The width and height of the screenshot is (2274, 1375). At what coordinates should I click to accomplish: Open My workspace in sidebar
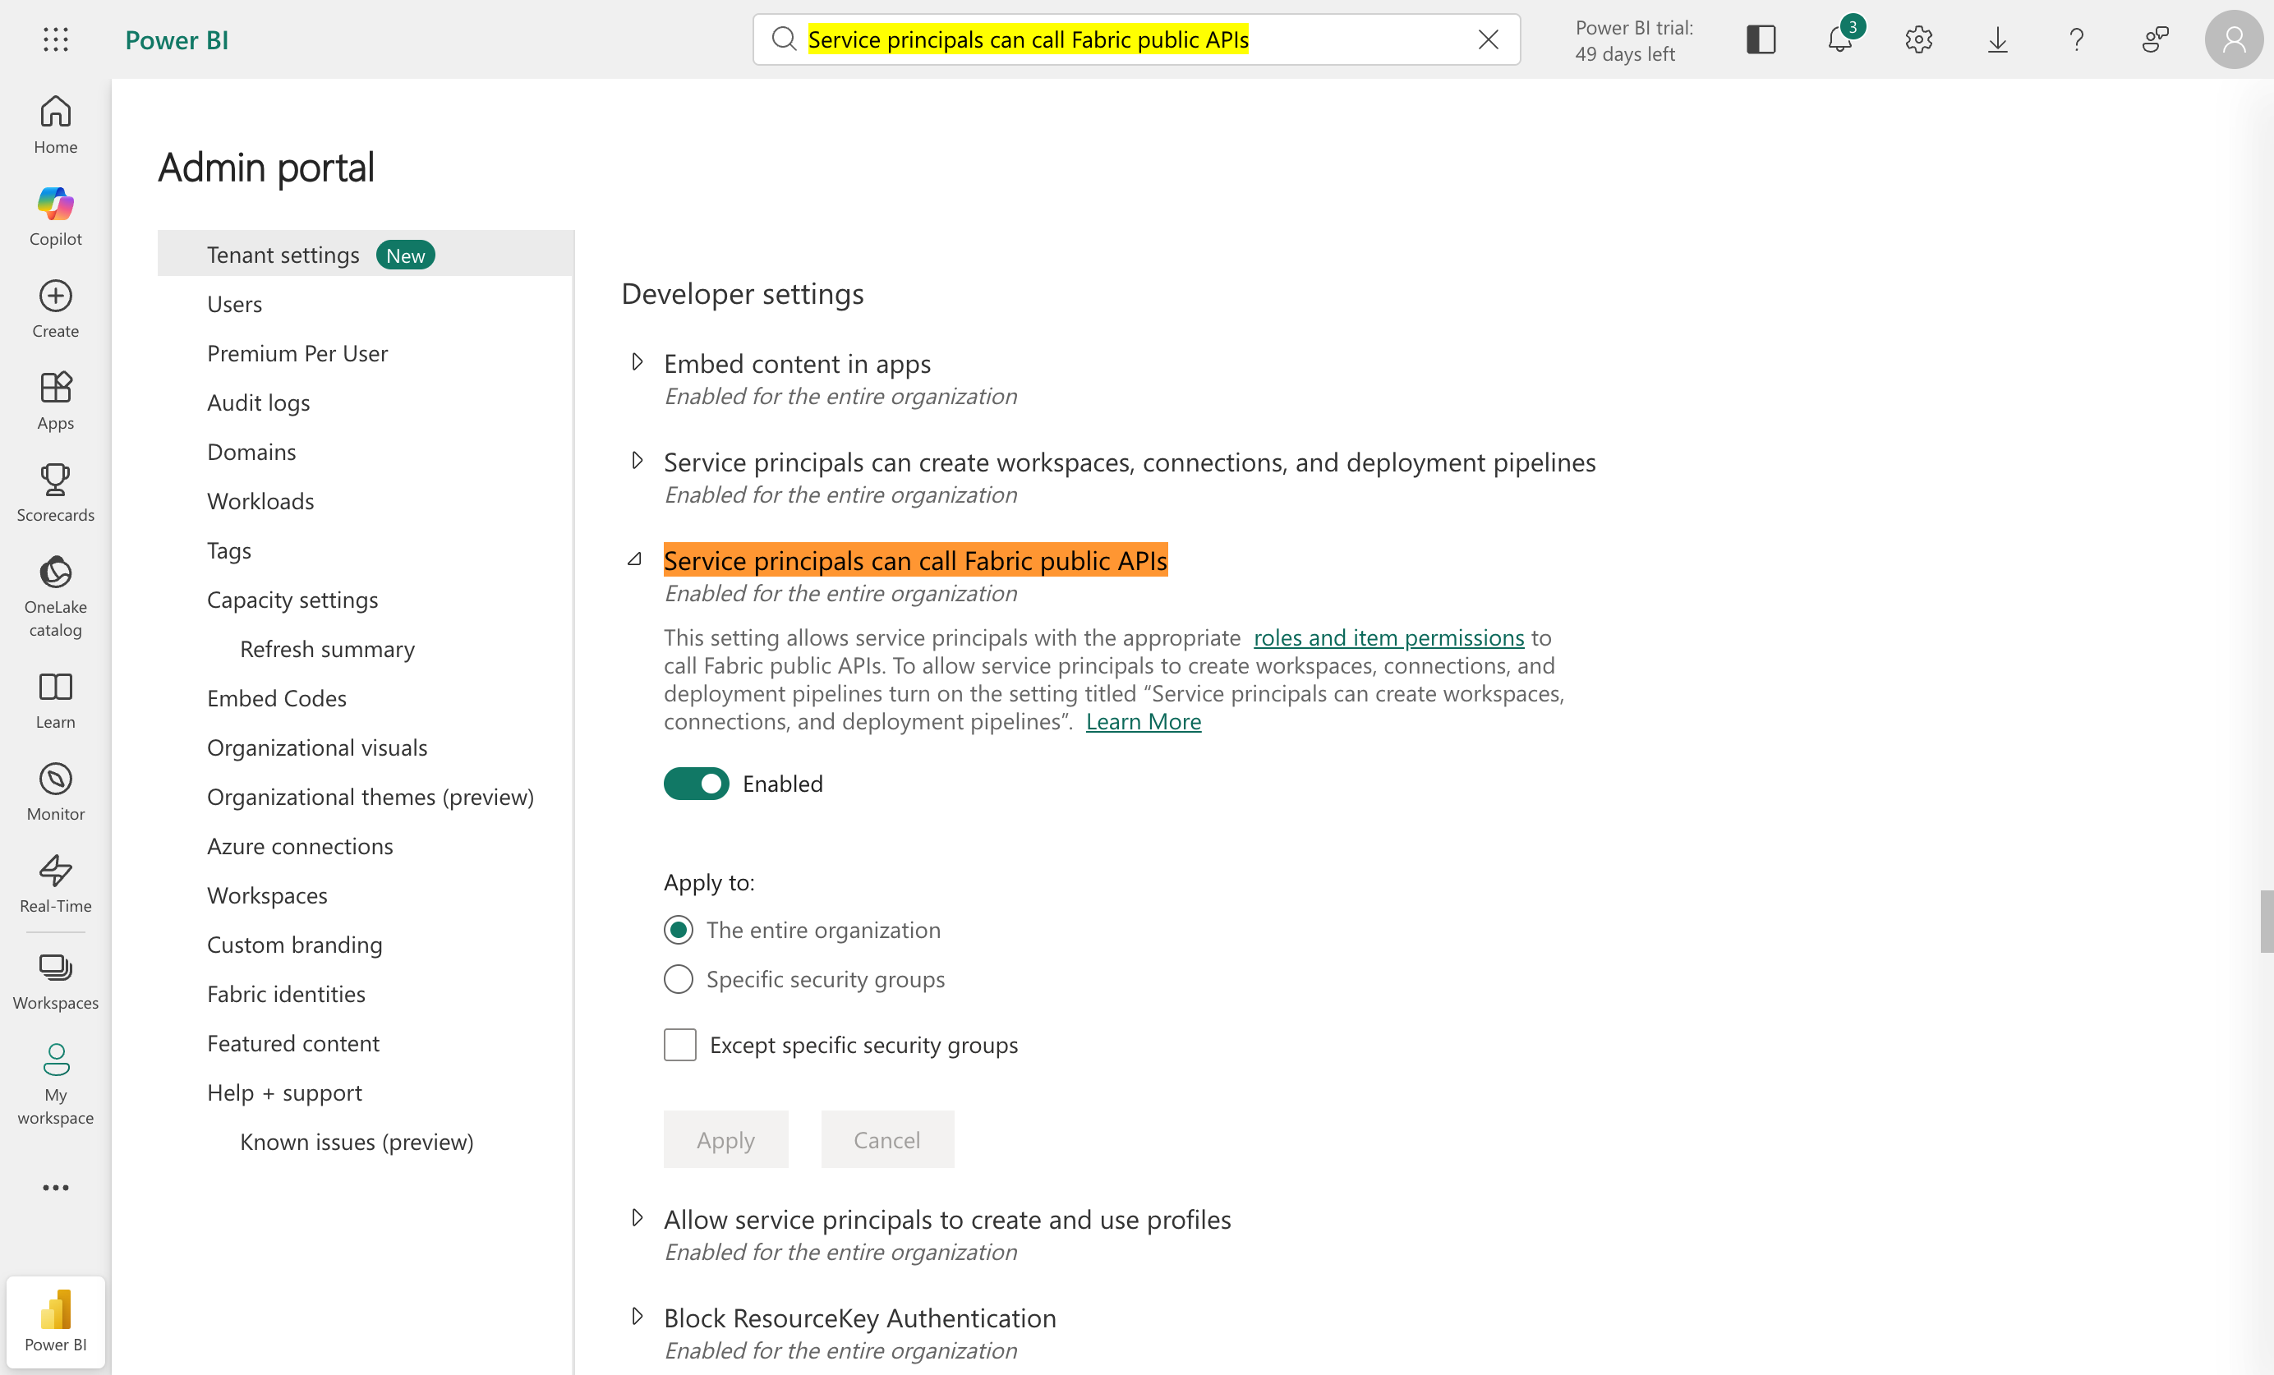point(55,1084)
